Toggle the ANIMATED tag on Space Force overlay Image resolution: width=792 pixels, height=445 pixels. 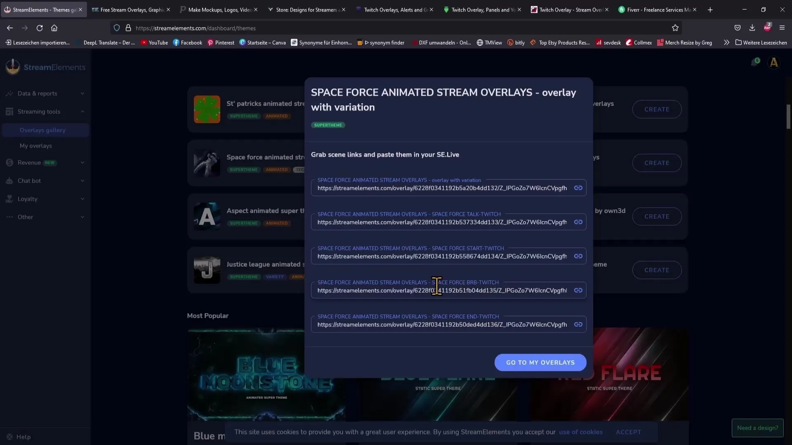pyautogui.click(x=277, y=169)
